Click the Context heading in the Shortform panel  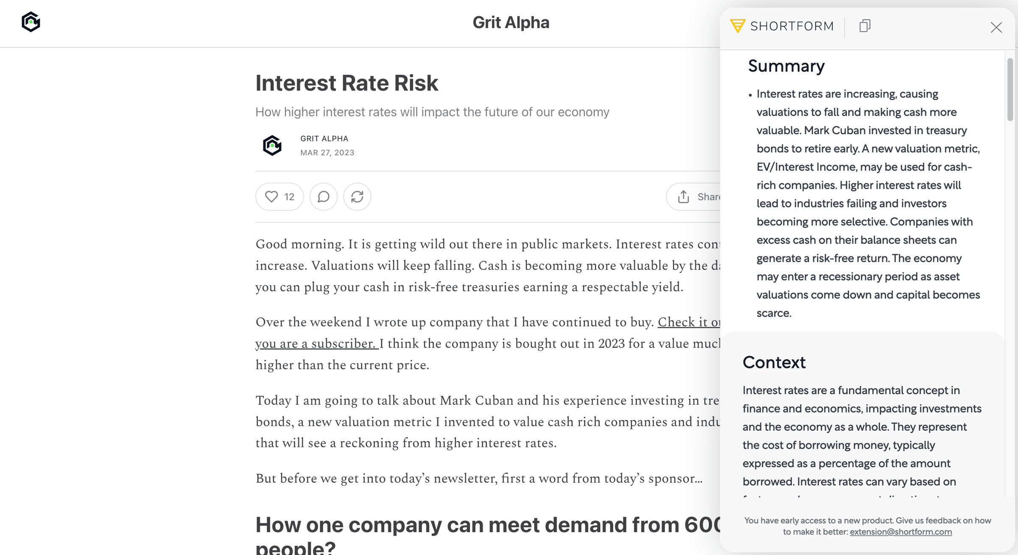click(x=774, y=362)
